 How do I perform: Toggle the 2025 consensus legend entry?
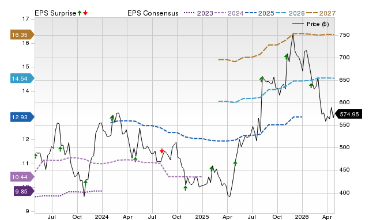(x=259, y=13)
